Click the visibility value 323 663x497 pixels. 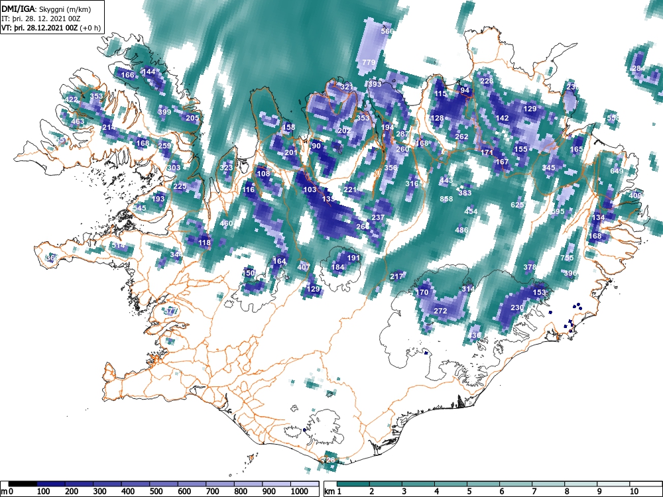click(226, 168)
